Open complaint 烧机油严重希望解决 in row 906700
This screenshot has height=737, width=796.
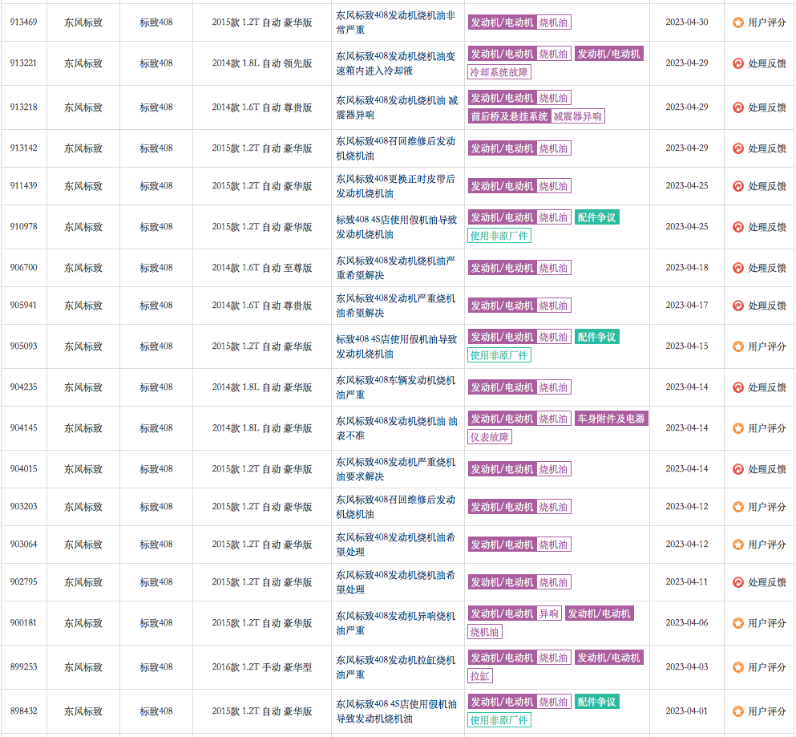pos(395,268)
